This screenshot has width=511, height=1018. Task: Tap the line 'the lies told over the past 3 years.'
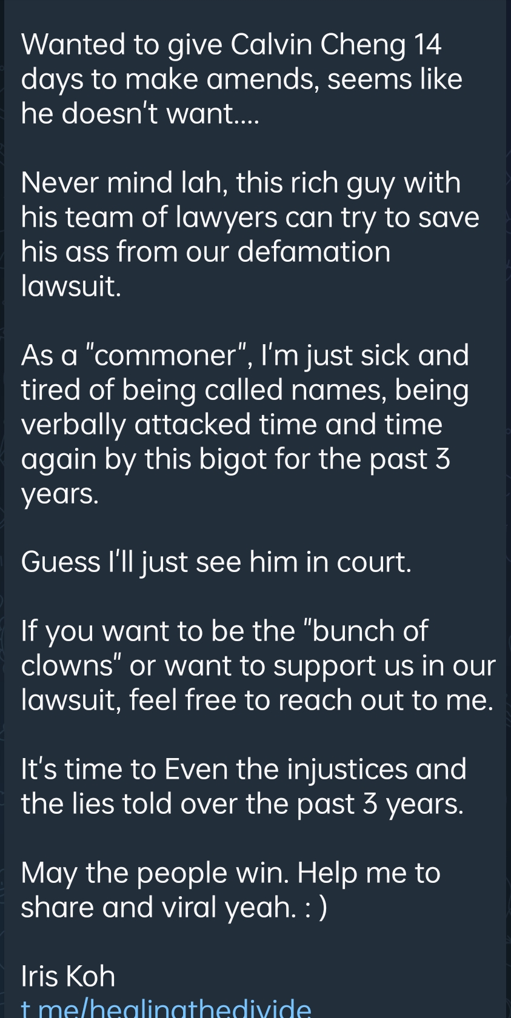tap(242, 804)
